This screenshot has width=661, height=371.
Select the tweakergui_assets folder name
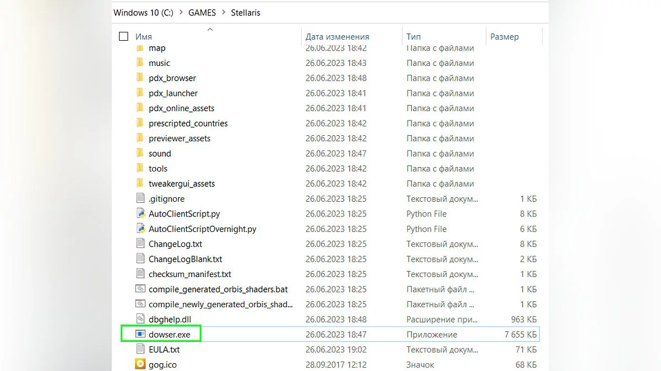point(182,184)
